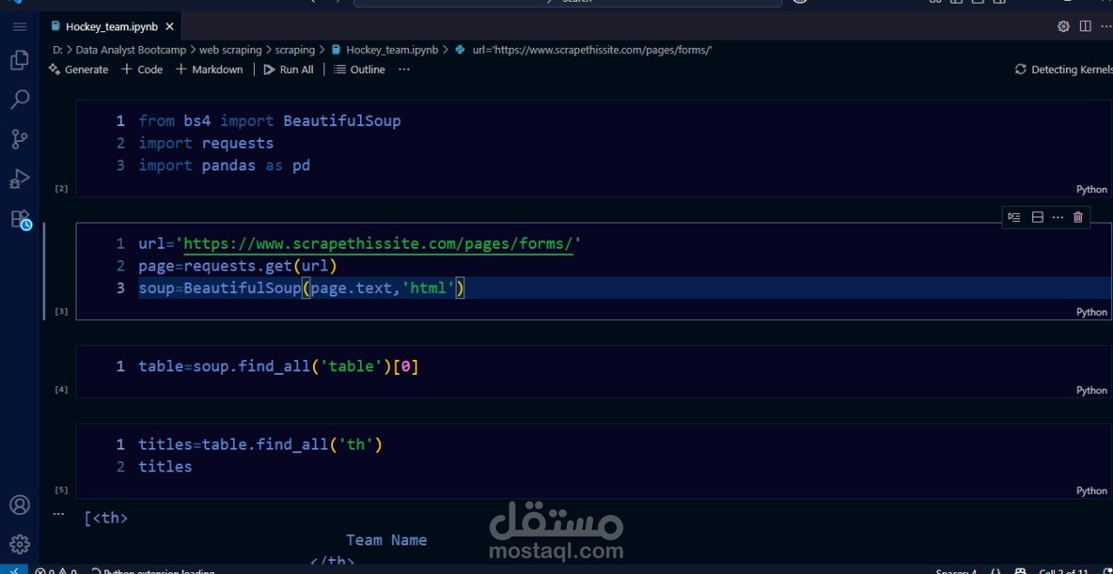
Task: Open the scrapethissite.com URL link in code
Action: click(x=378, y=244)
